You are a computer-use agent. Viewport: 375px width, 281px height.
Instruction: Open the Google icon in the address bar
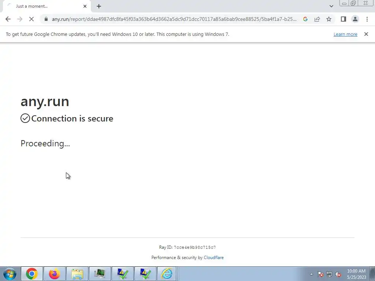click(x=305, y=19)
